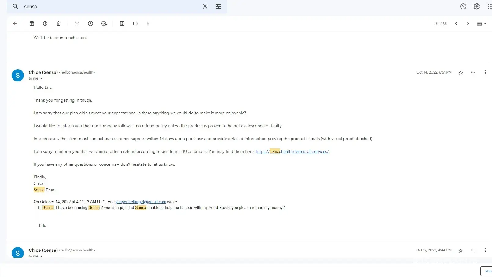Snooze this email with clock icon
The height and width of the screenshot is (277, 492).
(x=90, y=23)
